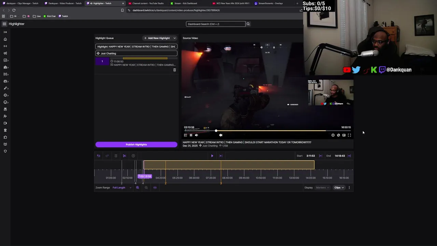The width and height of the screenshot is (437, 246).
Task: Switch to the Video Producer browser tab
Action: pos(64,3)
